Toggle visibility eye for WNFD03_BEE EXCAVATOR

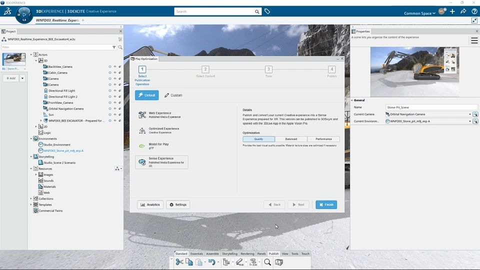click(115, 120)
